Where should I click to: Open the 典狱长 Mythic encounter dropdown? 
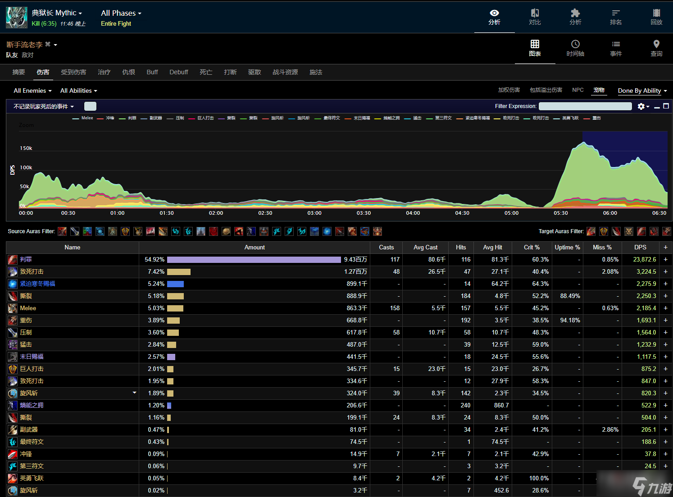coord(57,13)
